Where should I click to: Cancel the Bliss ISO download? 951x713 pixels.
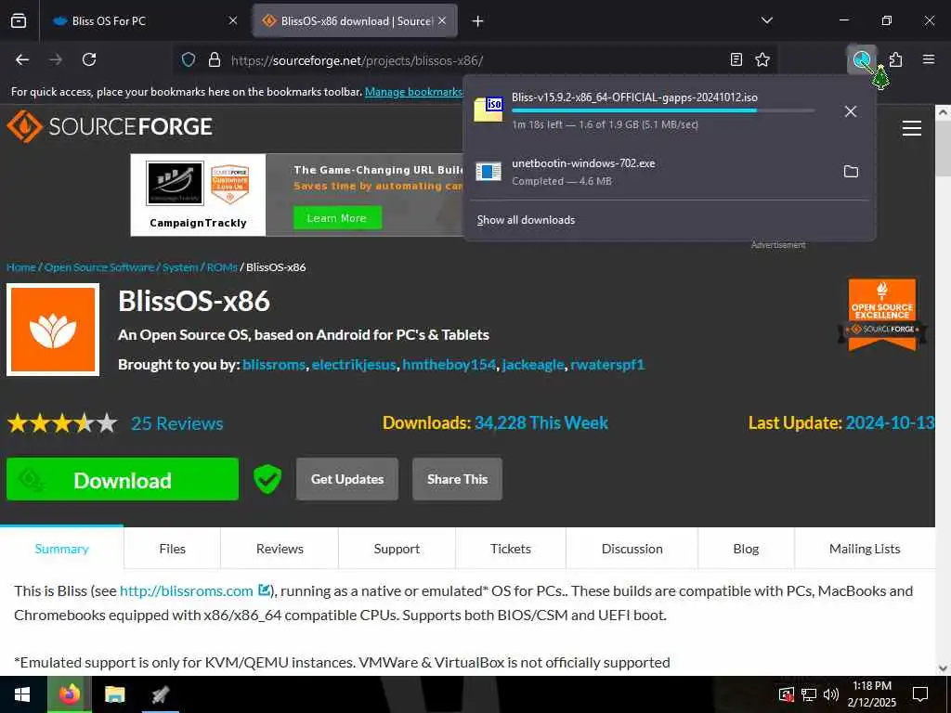tap(851, 111)
